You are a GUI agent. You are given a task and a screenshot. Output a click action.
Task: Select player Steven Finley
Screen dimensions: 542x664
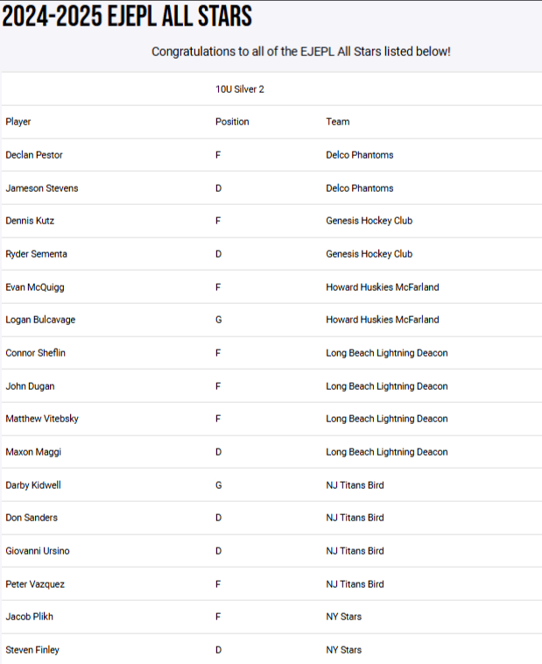(x=32, y=650)
